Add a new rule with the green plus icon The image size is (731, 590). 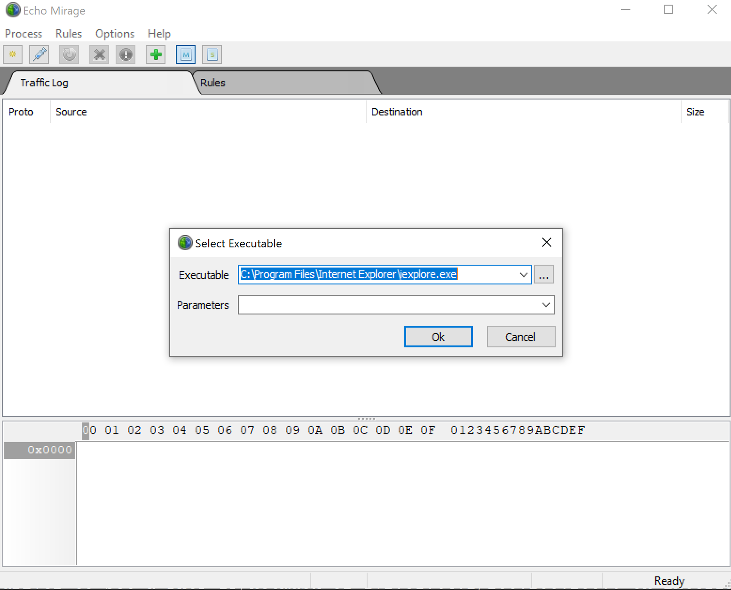pyautogui.click(x=155, y=54)
